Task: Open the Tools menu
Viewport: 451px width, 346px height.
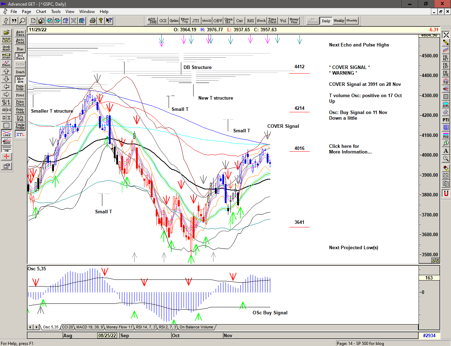Action: [x=56, y=12]
